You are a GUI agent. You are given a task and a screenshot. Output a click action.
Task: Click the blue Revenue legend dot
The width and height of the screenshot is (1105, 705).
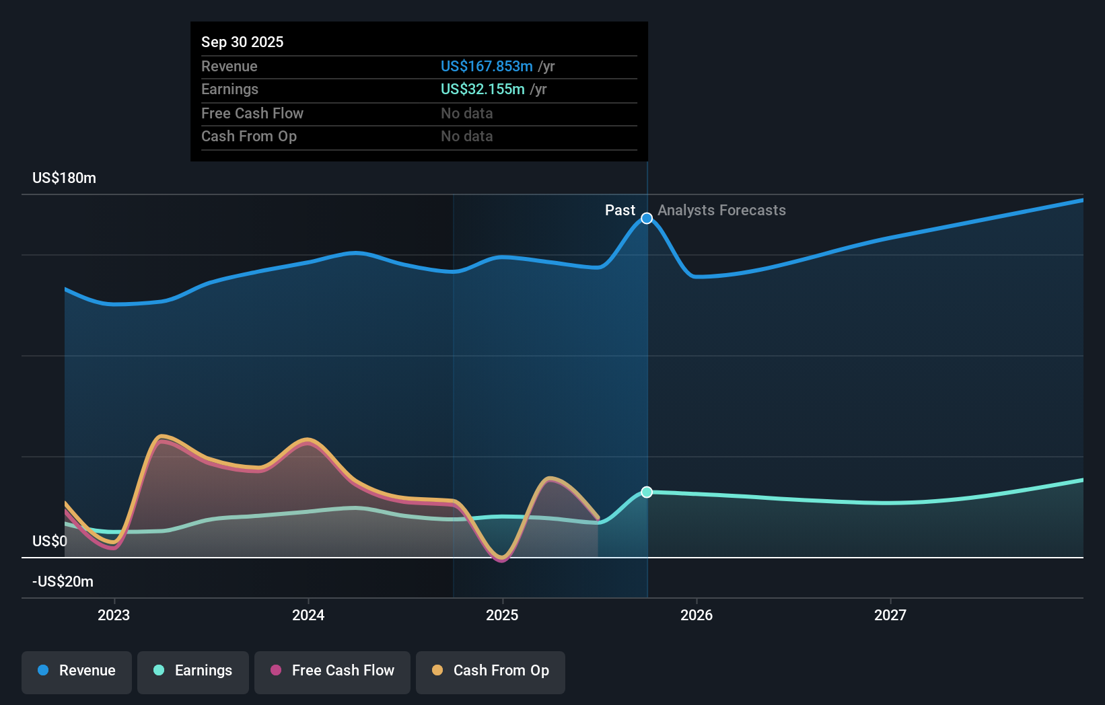click(42, 671)
